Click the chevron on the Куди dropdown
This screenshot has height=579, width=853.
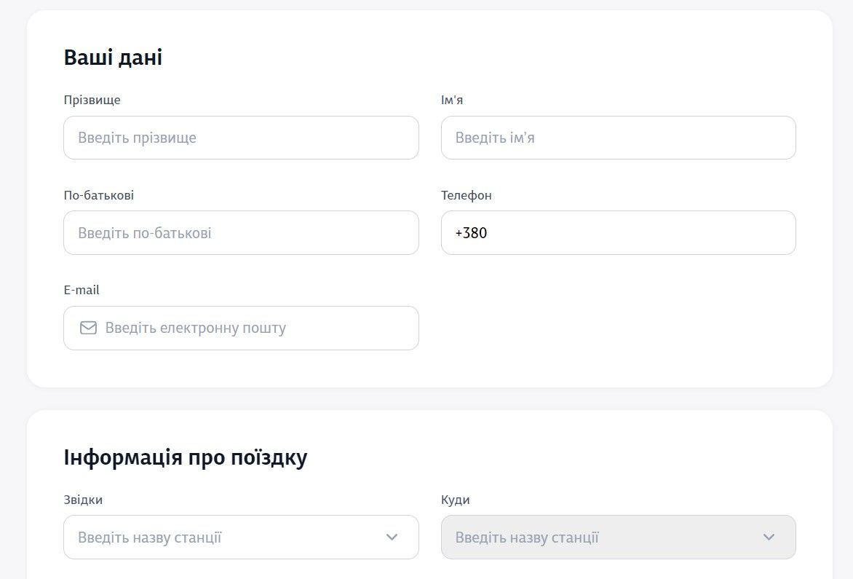[x=768, y=537]
